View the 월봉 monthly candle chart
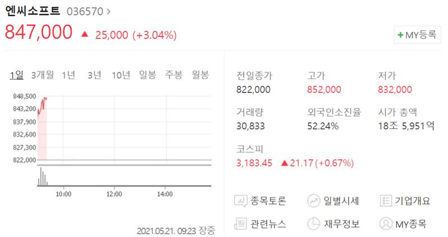This screenshot has width=448, height=237. (x=200, y=75)
